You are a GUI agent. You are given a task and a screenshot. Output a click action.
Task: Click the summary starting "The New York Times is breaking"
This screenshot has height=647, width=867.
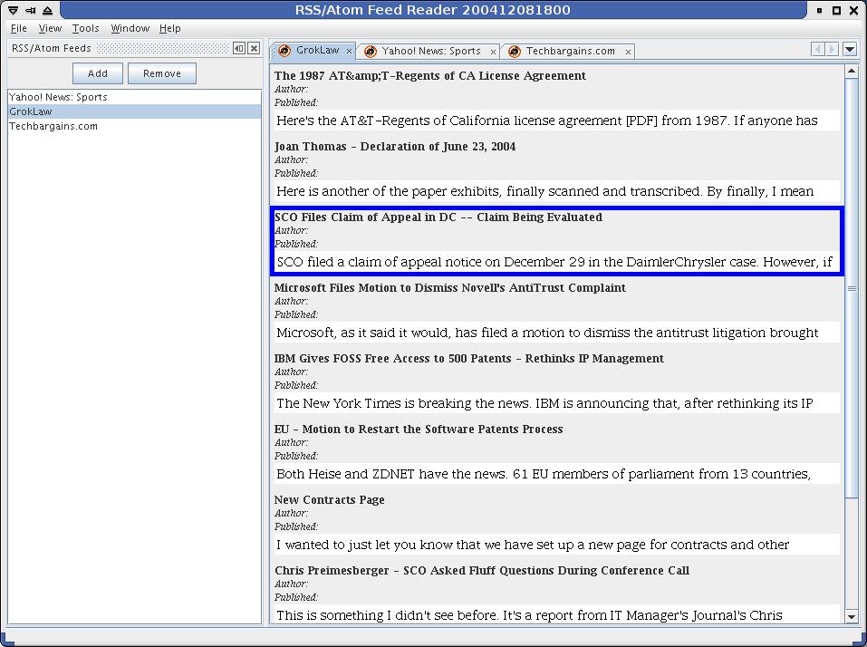coord(557,403)
